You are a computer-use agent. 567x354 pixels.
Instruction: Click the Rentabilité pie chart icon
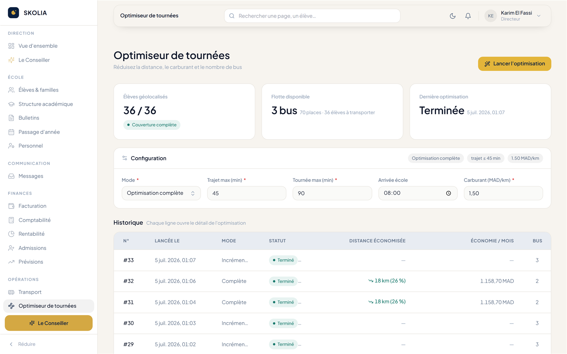tap(11, 234)
